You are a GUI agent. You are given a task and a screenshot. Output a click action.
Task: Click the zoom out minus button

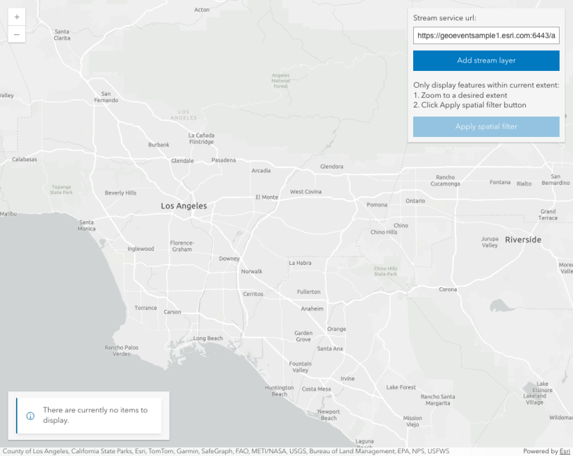pyautogui.click(x=17, y=34)
